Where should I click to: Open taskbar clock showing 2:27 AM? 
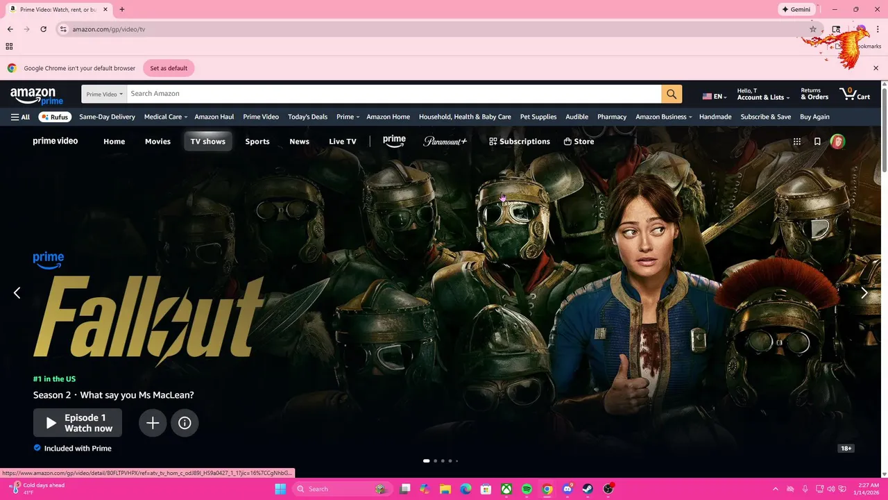point(868,489)
